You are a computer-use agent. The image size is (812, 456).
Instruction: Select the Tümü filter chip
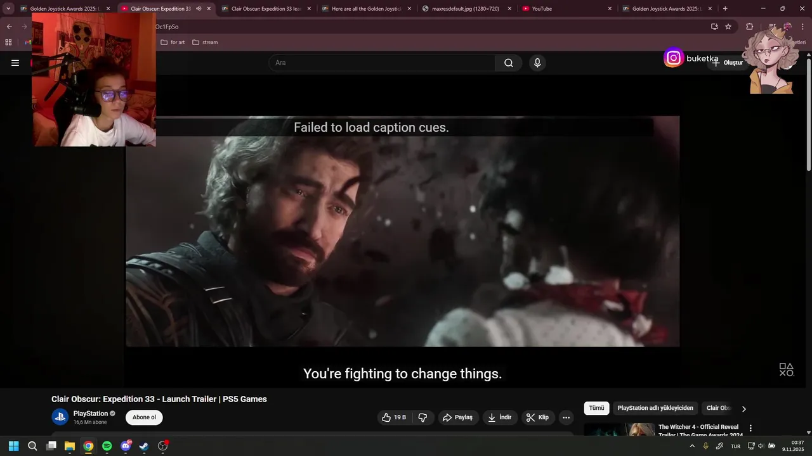pos(597,408)
